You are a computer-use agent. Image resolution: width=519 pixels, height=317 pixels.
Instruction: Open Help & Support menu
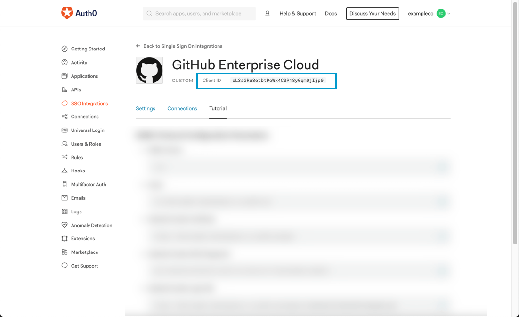click(x=298, y=14)
